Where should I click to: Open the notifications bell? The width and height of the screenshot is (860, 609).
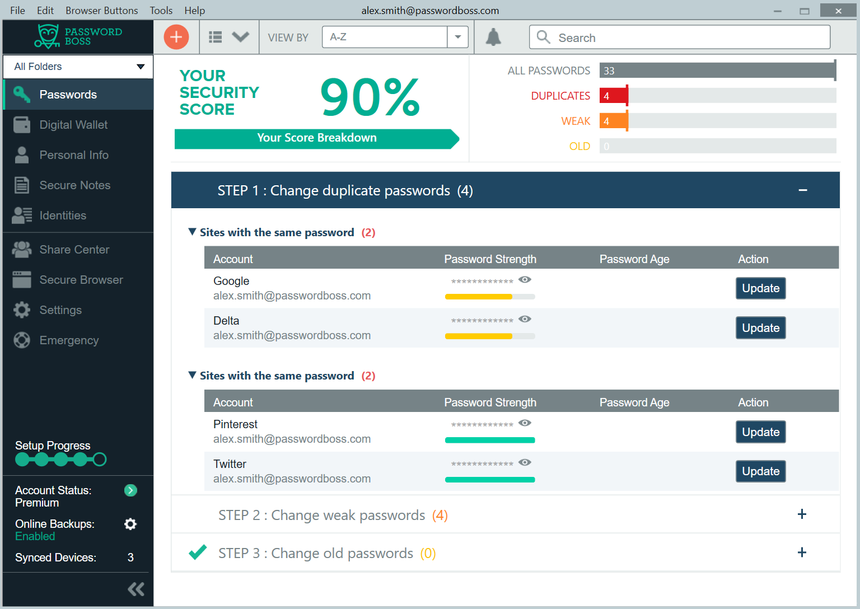pos(493,38)
